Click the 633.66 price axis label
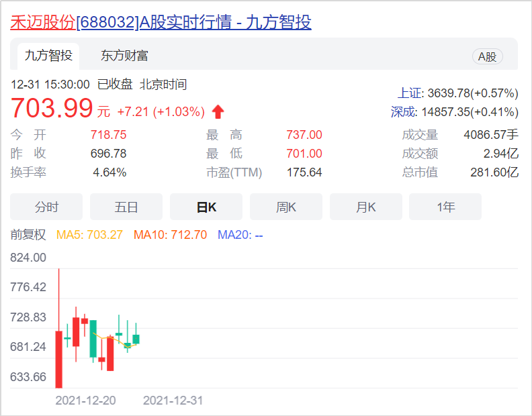This screenshot has height=416, width=532. (28, 376)
